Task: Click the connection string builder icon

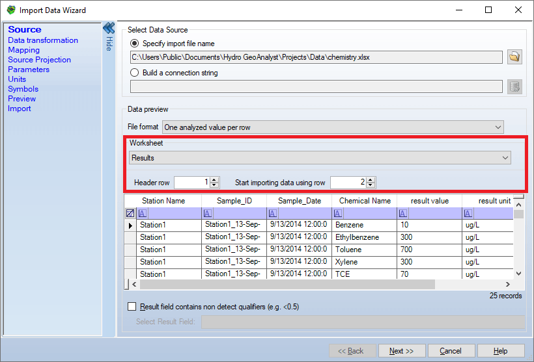Action: tap(514, 86)
